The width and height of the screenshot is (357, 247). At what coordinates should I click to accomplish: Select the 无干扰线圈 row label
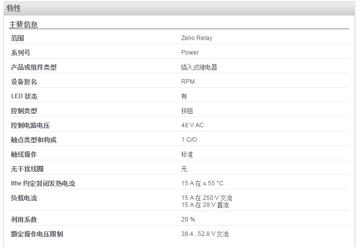pos(27,169)
